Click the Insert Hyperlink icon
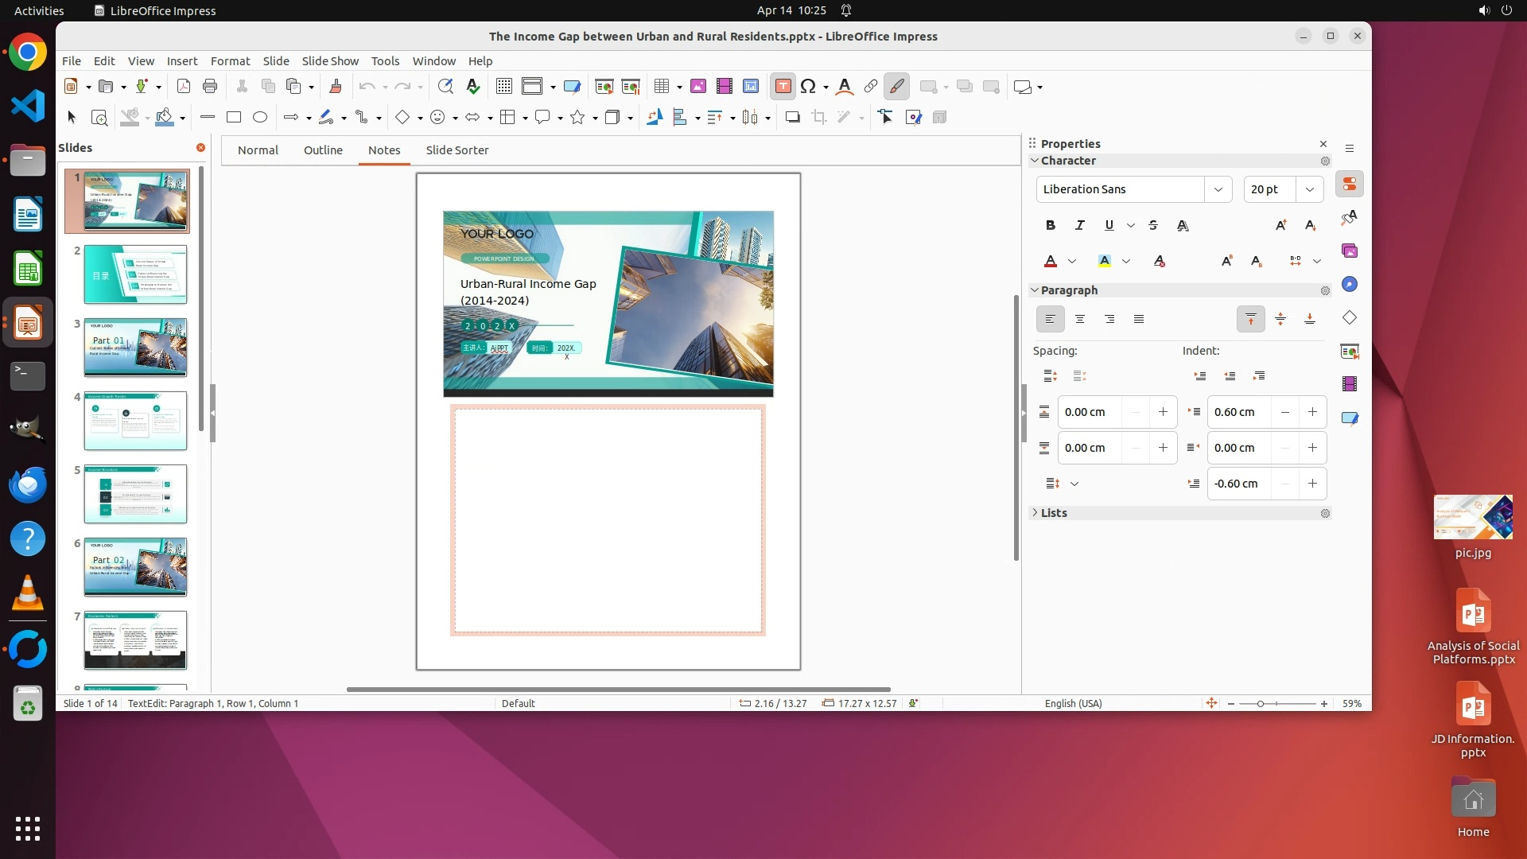1527x859 pixels. 870,87
